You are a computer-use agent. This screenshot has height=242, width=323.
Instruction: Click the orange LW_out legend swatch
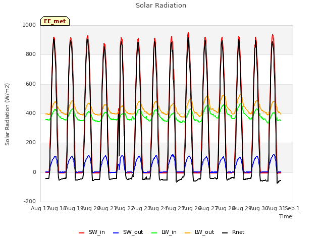(188, 233)
